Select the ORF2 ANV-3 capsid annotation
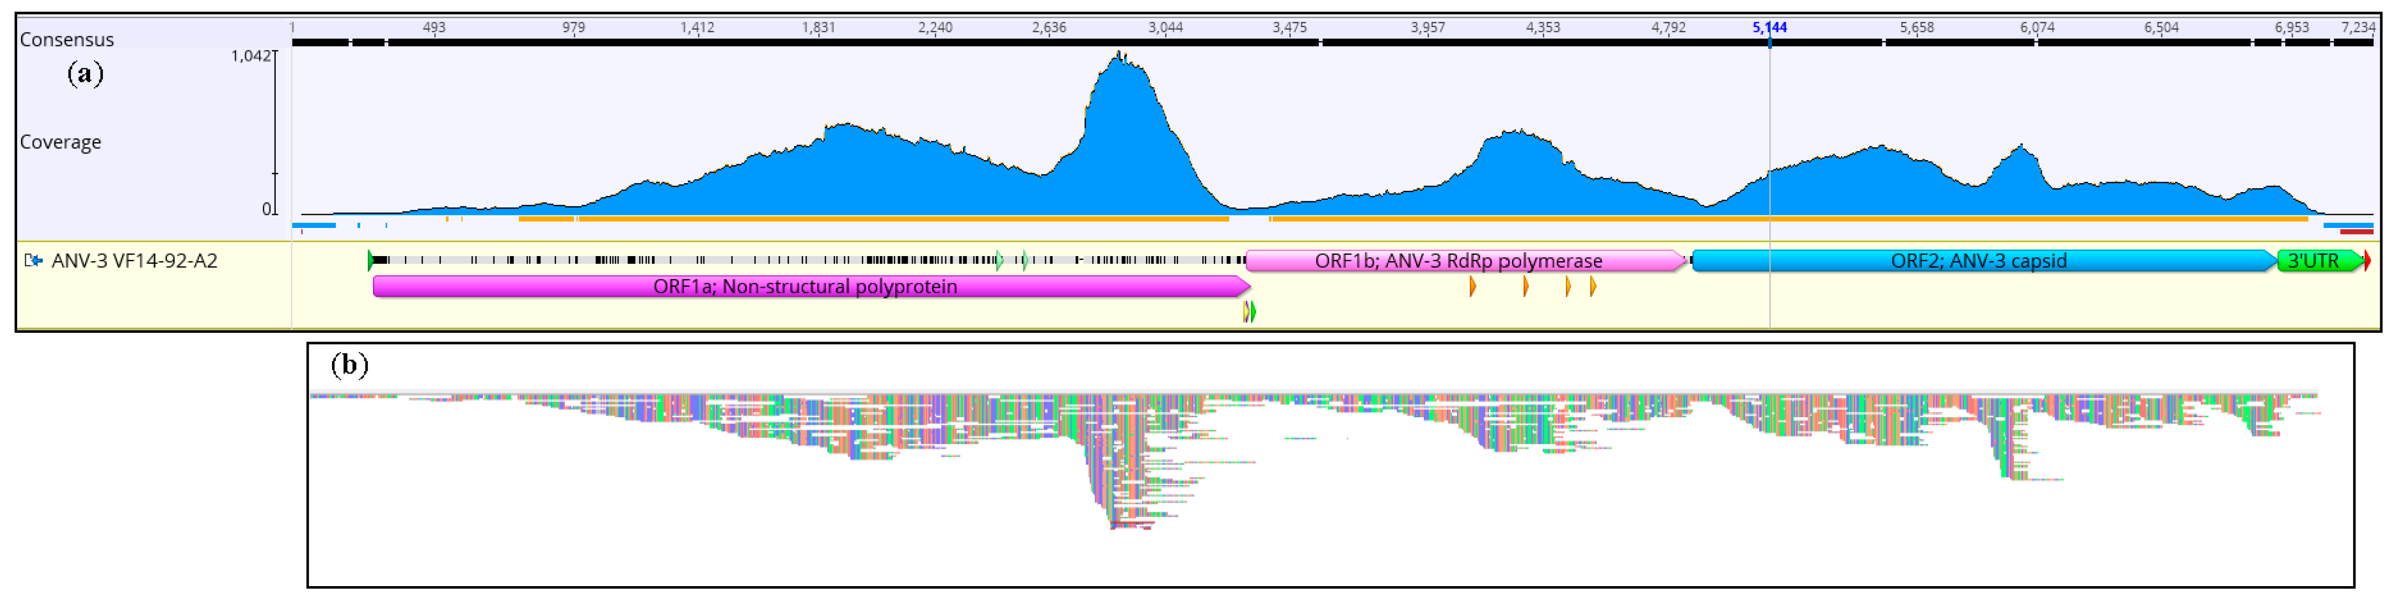Image resolution: width=2398 pixels, height=601 pixels. pos(1978,262)
